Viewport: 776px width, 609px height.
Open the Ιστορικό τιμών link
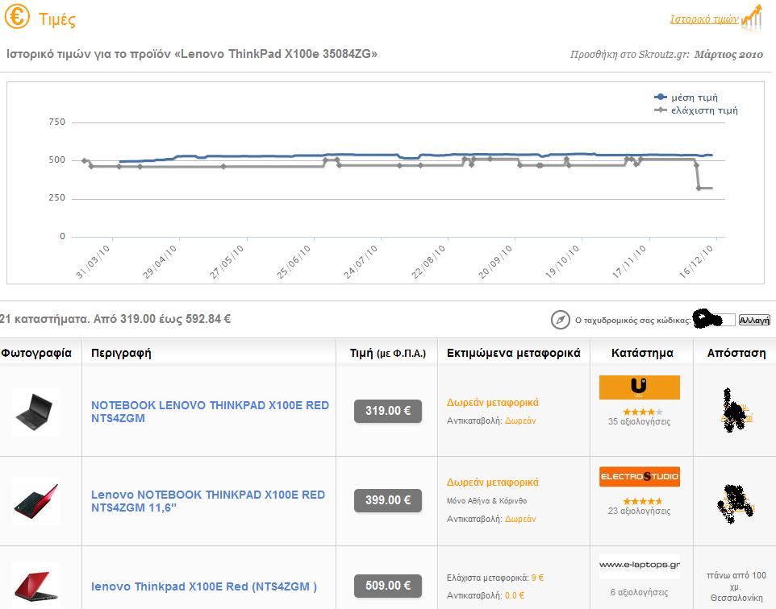click(703, 19)
